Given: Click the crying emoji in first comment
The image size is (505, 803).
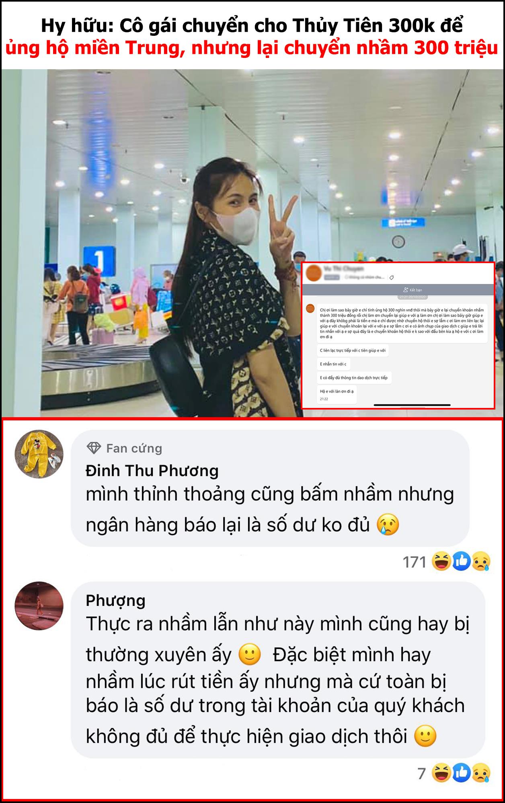Looking at the screenshot, I should click(388, 525).
